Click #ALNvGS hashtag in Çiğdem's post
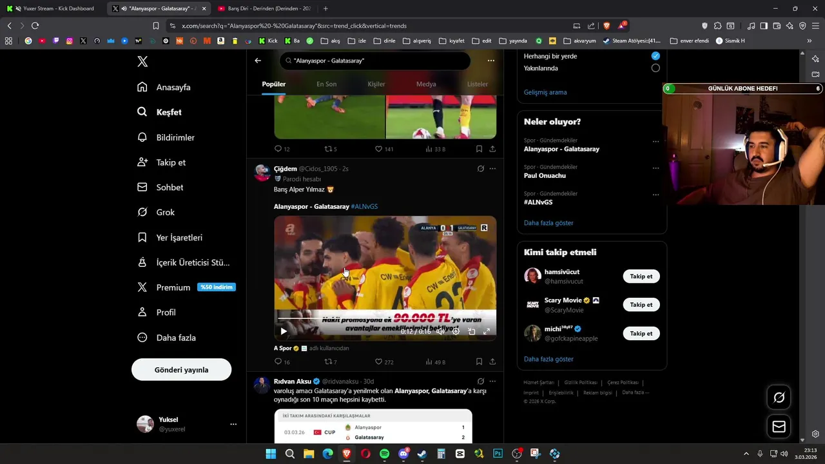Image resolution: width=825 pixels, height=464 pixels. [364, 206]
